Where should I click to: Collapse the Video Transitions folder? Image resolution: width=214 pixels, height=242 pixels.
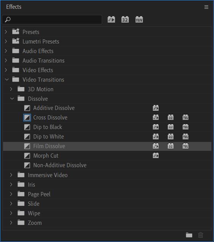[6, 80]
